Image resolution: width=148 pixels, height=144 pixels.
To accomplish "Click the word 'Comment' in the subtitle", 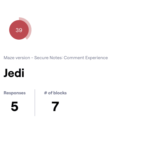I will (74, 58).
